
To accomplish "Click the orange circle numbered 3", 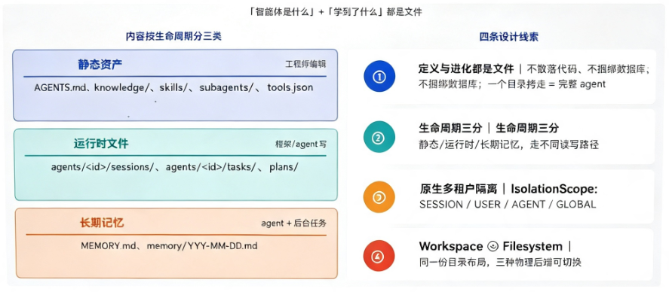I will pyautogui.click(x=379, y=197).
